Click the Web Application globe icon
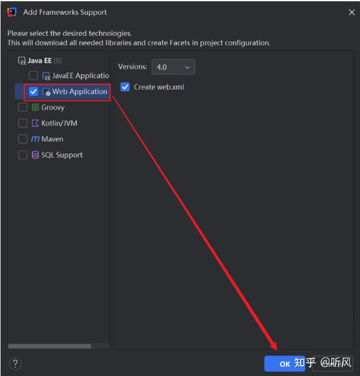The height and width of the screenshot is (376, 360). pyautogui.click(x=46, y=92)
